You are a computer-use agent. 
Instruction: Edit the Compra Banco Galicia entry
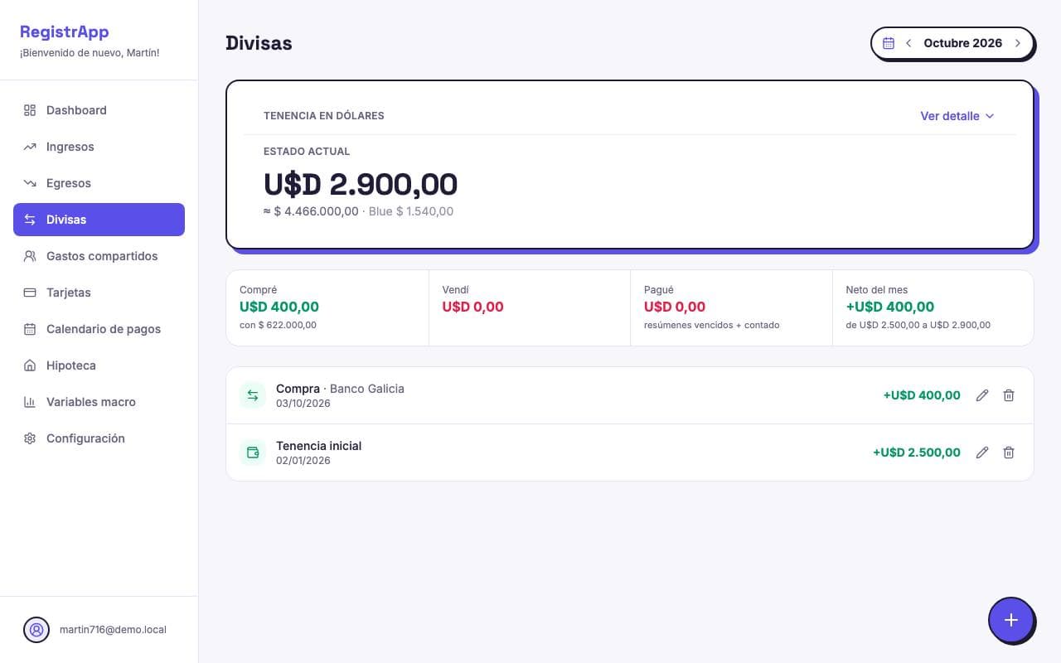(x=982, y=395)
